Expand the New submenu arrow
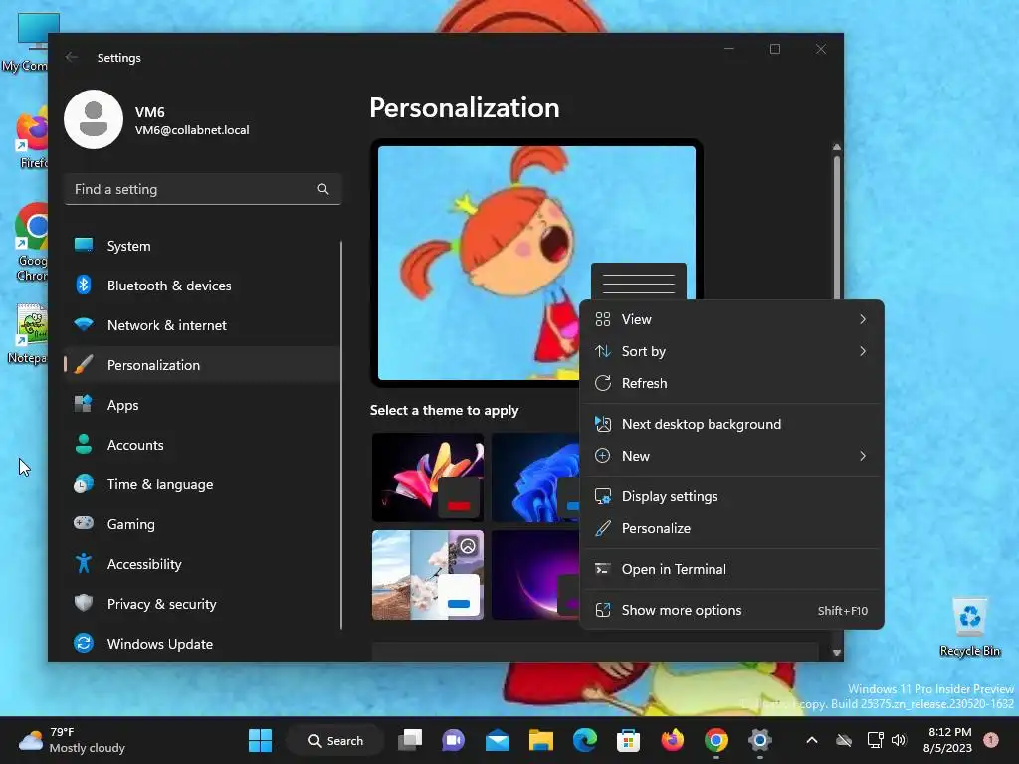 [x=863, y=456]
